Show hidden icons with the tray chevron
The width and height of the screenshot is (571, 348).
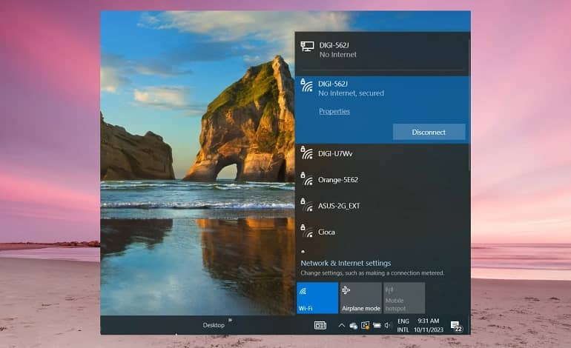tap(342, 326)
